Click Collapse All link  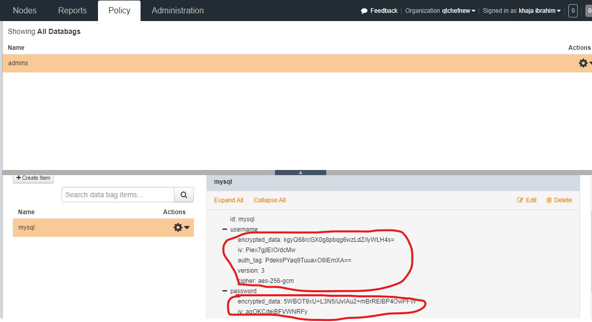(x=269, y=200)
